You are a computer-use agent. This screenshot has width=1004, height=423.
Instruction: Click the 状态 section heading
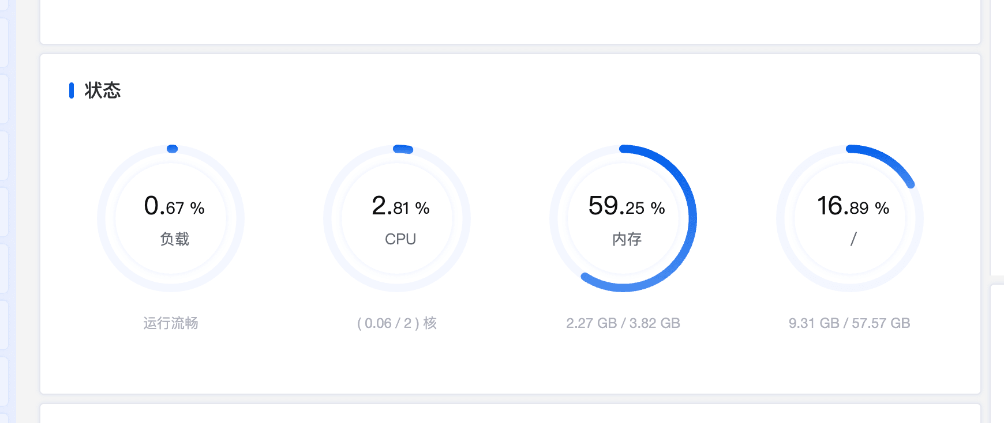point(102,90)
